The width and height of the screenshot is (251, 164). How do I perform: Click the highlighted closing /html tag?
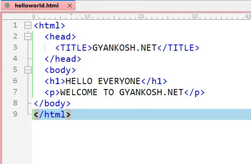point(52,115)
